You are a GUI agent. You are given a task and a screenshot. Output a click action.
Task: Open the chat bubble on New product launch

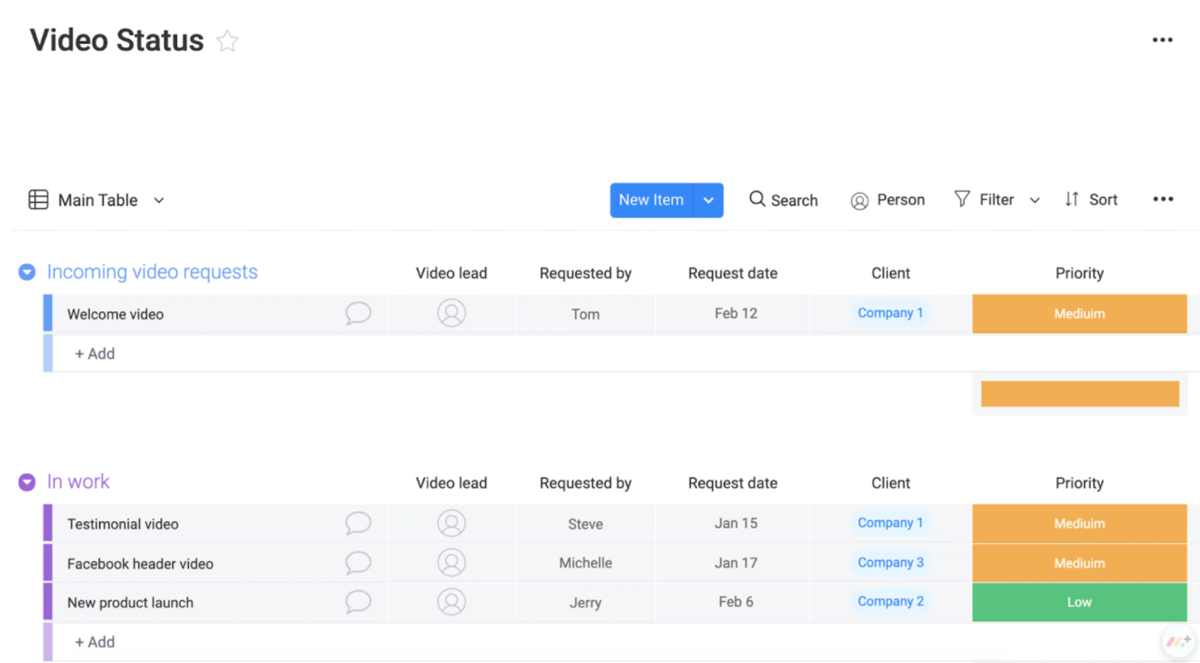tap(357, 601)
